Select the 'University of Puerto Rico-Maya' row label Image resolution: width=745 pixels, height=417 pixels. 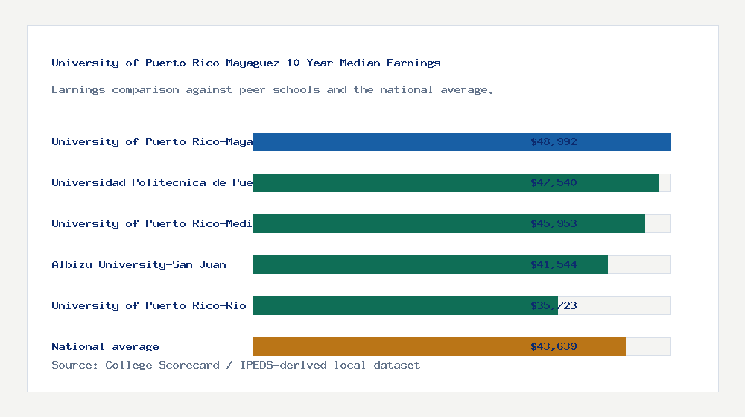pos(152,141)
